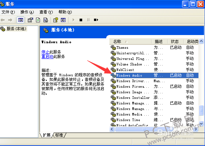The image size is (205, 146).
Task: Select the Windows Media service name
Action: 133,114
